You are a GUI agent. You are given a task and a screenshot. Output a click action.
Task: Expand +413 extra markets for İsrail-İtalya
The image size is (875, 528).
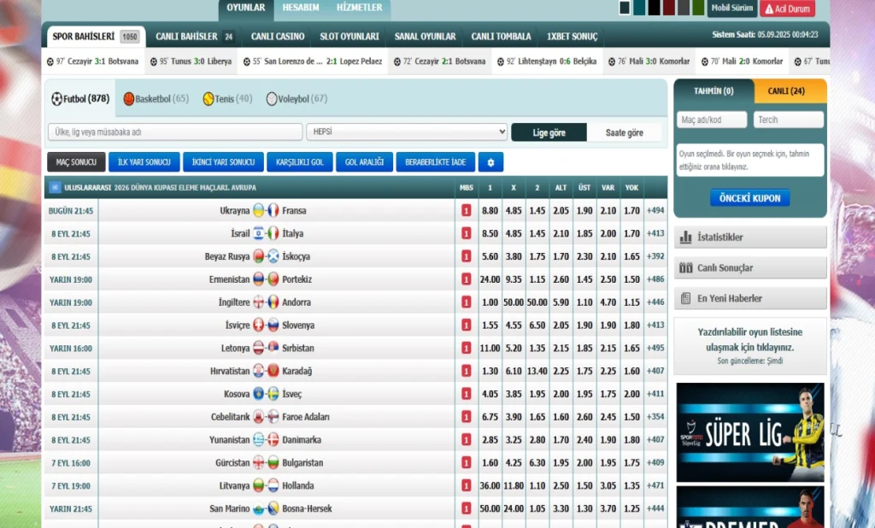[655, 233]
